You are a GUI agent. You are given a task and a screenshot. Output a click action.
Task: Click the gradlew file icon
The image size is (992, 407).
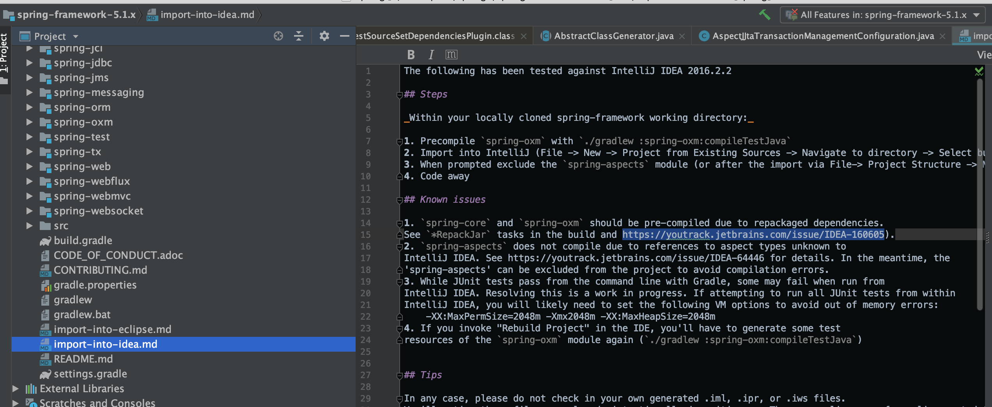[x=45, y=300]
